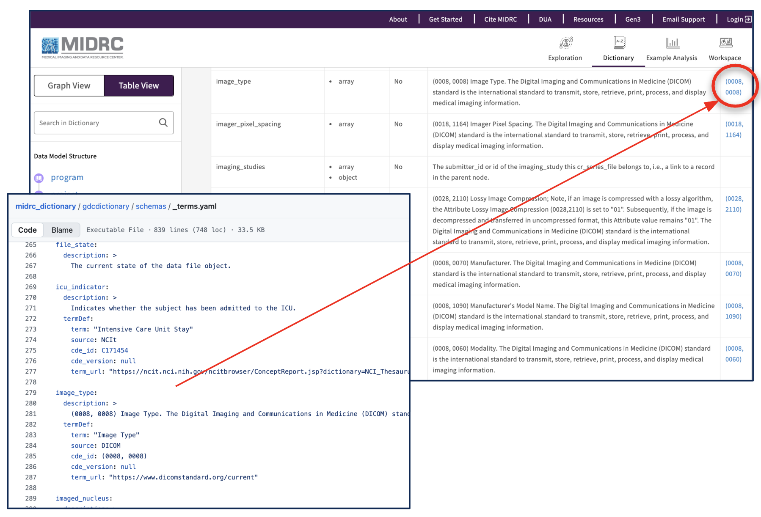Open Get Started in top bar
The height and width of the screenshot is (517, 761).
(x=446, y=19)
